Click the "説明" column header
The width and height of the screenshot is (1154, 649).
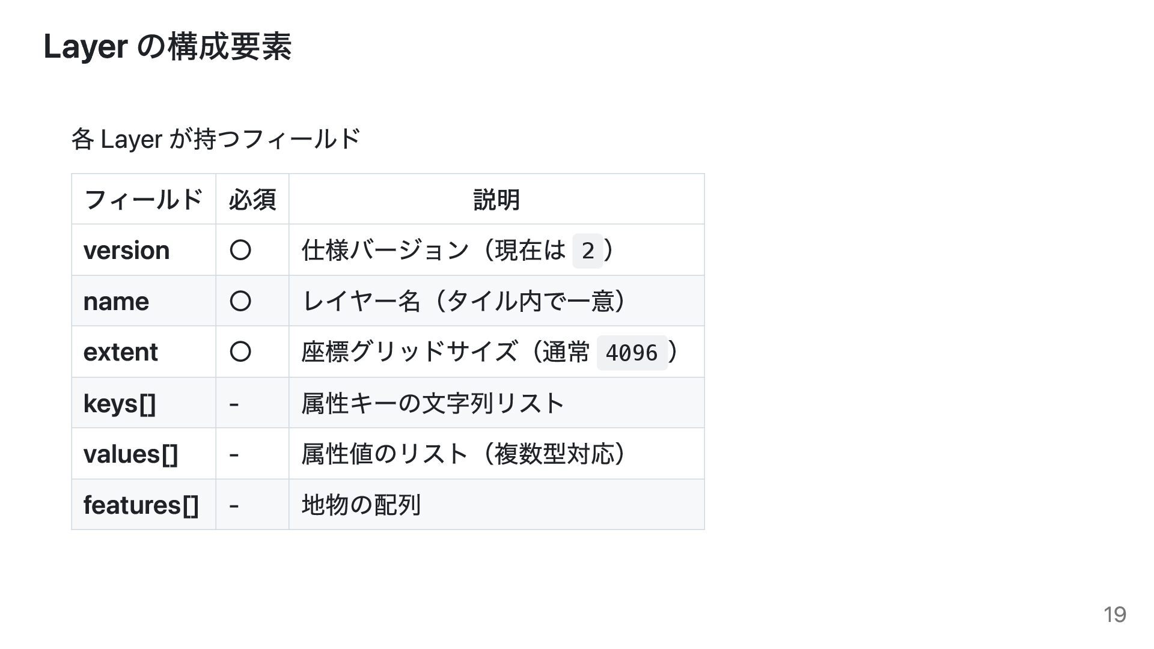496,200
